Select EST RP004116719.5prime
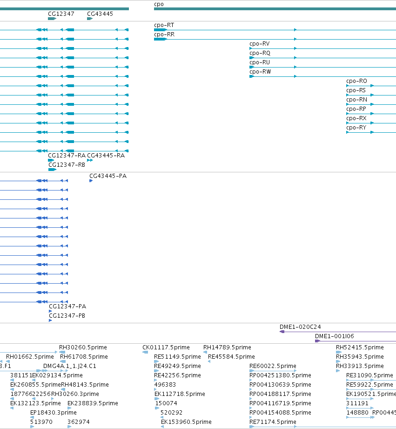The height and width of the screenshot is (429, 396). coord(280,403)
